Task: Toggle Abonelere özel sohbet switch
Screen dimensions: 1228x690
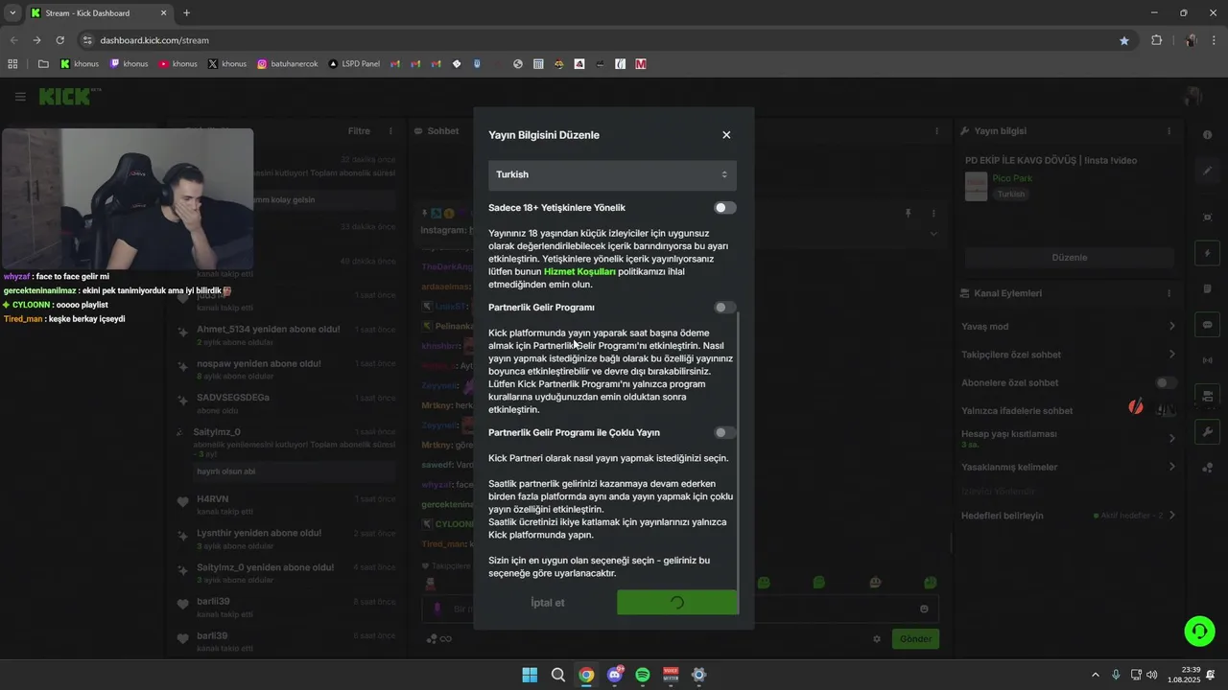Action: click(x=1166, y=383)
